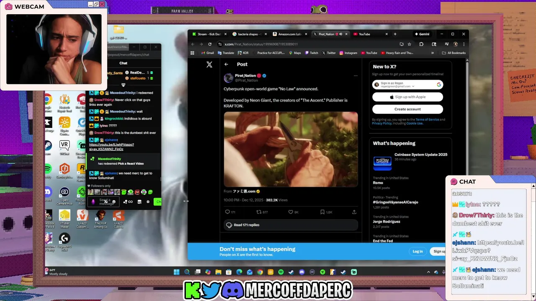Open Chrome's three-dot menu

pos(464,44)
